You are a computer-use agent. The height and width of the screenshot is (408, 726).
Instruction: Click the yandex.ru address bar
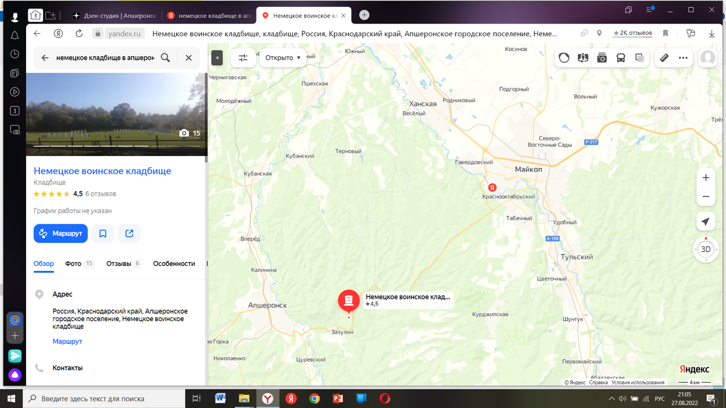(x=125, y=34)
